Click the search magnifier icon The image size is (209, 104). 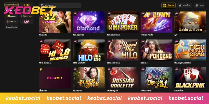click(42, 5)
